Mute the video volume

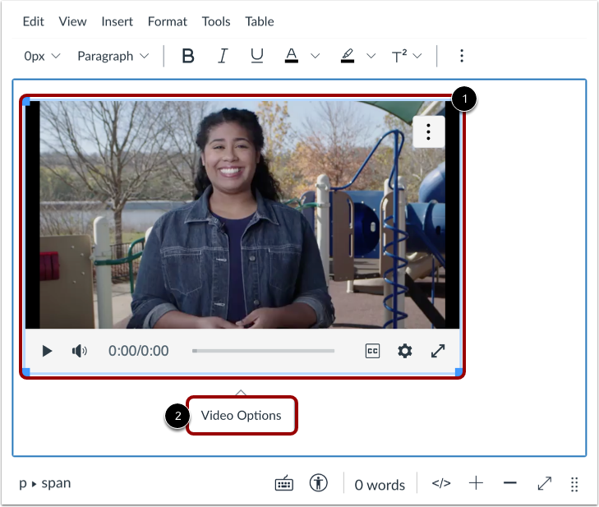point(79,351)
